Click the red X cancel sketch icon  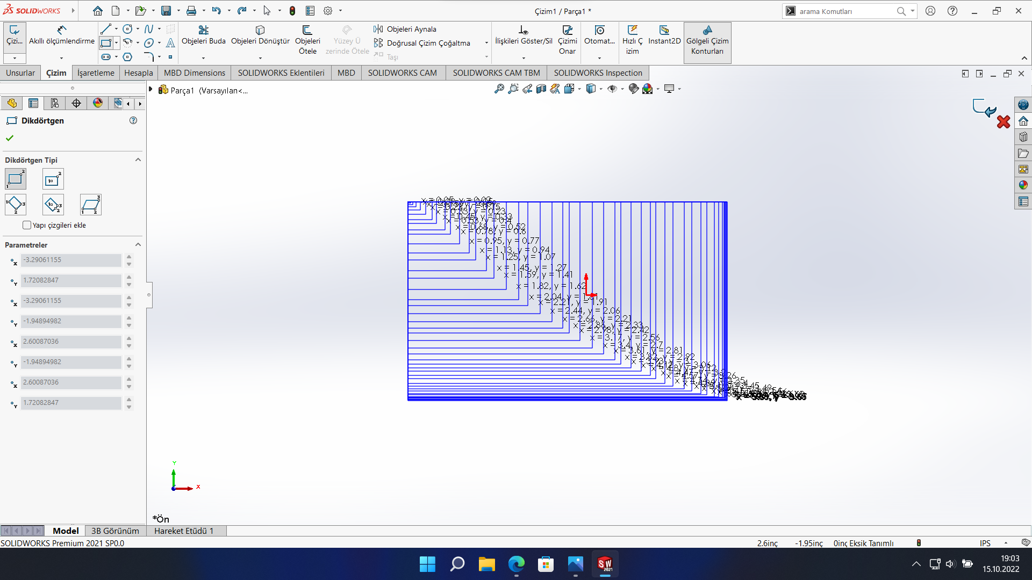pyautogui.click(x=1003, y=122)
